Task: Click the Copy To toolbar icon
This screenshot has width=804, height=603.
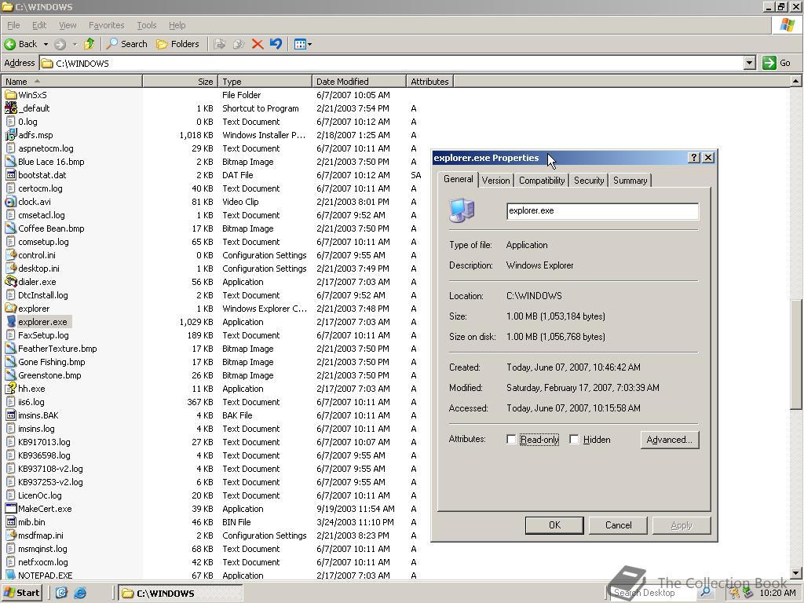Action: click(239, 44)
